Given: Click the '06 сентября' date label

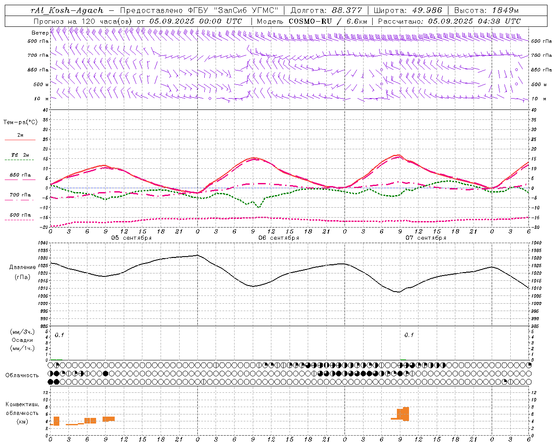Looking at the screenshot, I should coord(279,238).
